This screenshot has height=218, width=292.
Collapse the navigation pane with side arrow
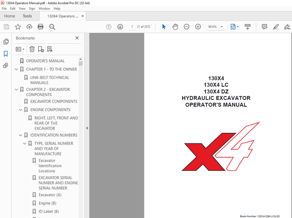coord(87,128)
